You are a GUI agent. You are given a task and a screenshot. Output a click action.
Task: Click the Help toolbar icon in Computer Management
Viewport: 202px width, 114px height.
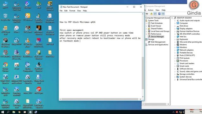point(159,14)
